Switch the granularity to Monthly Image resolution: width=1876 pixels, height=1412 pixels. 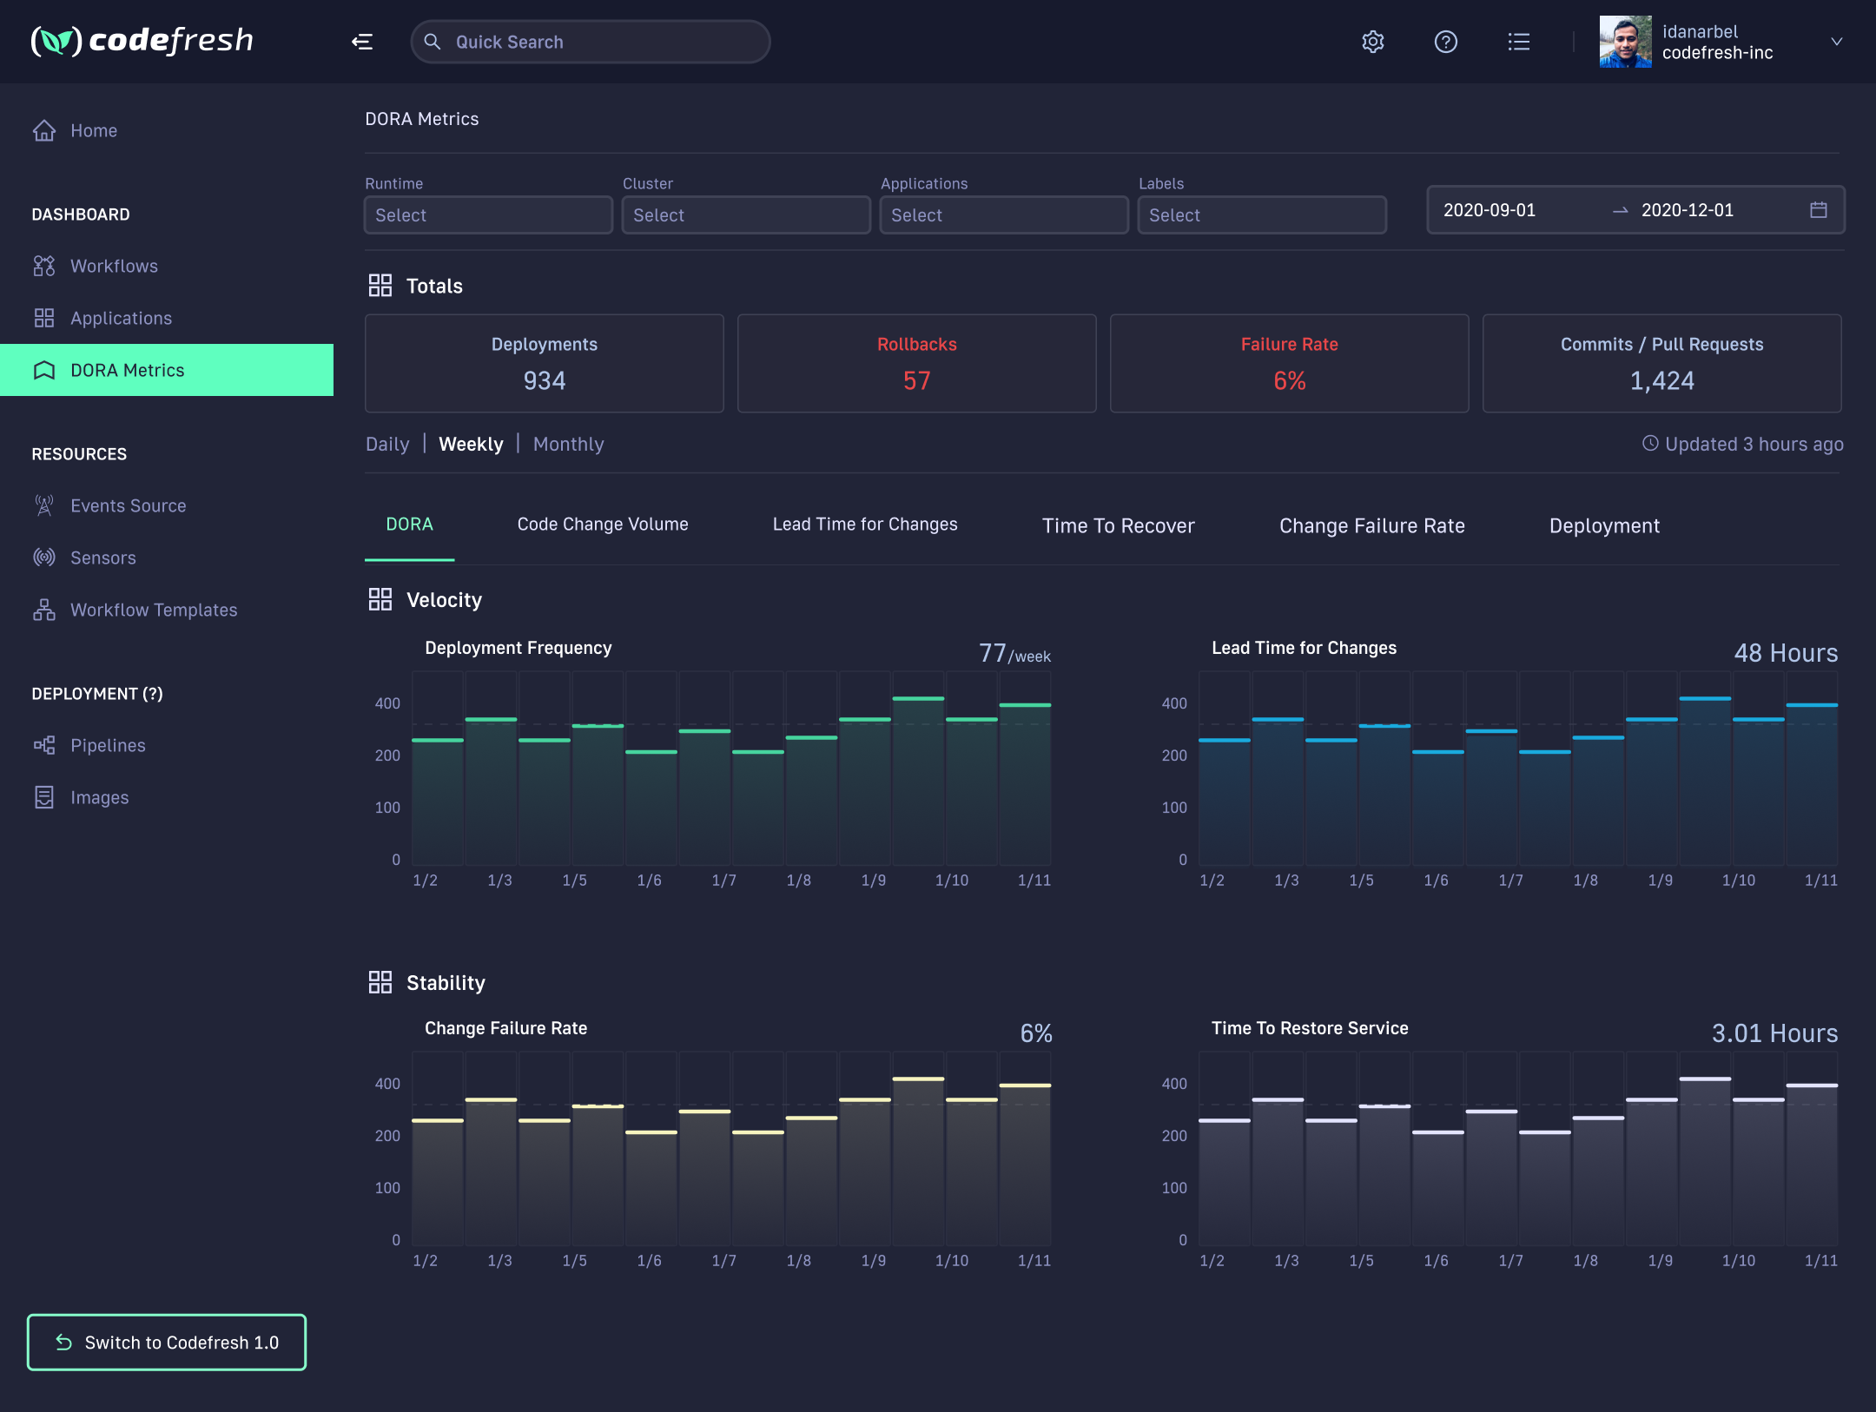tap(568, 444)
